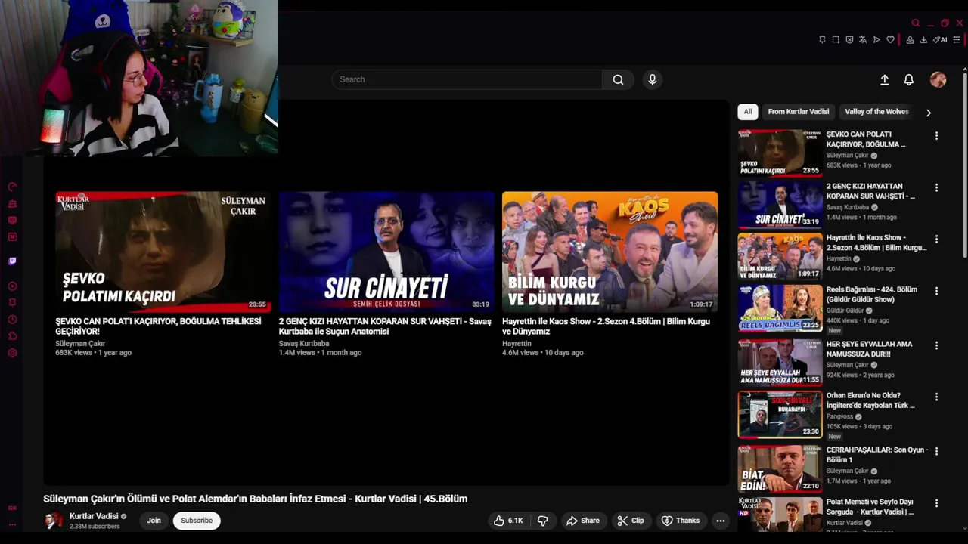Bookmark page with heart icon
Image resolution: width=968 pixels, height=544 pixels.
pos(890,40)
